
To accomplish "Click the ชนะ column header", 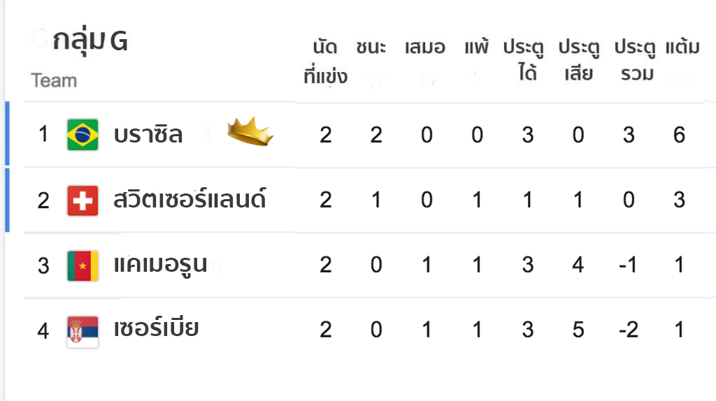I will tap(371, 48).
